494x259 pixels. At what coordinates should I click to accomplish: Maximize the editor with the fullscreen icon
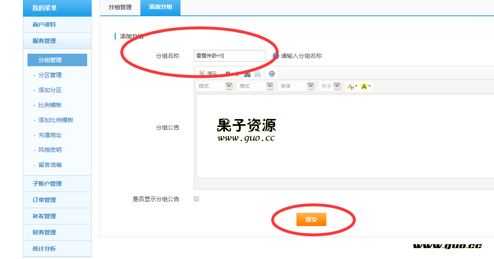[x=272, y=74]
